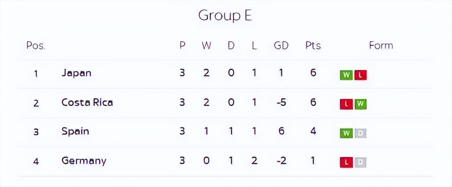Click the Pos. column header
This screenshot has height=187, width=452.
[36, 45]
